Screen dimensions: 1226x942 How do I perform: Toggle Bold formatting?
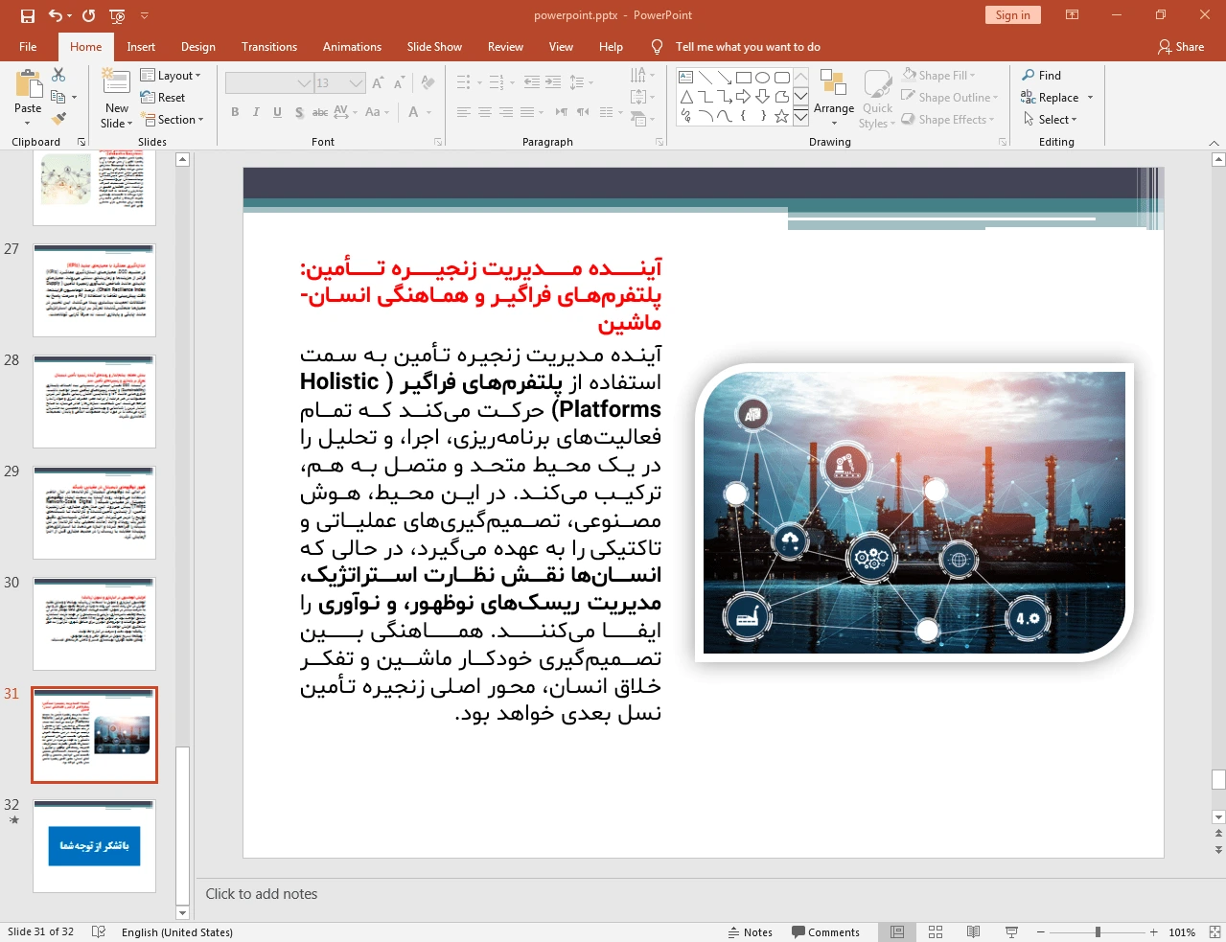click(x=235, y=112)
